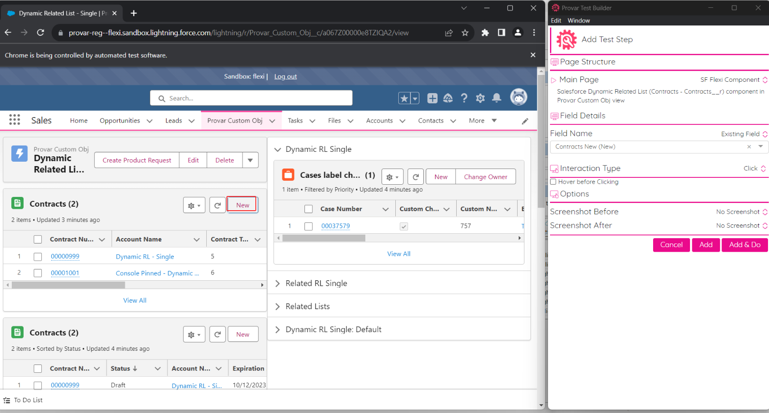Open a new Chrome tab
This screenshot has width=769, height=413.
134,13
